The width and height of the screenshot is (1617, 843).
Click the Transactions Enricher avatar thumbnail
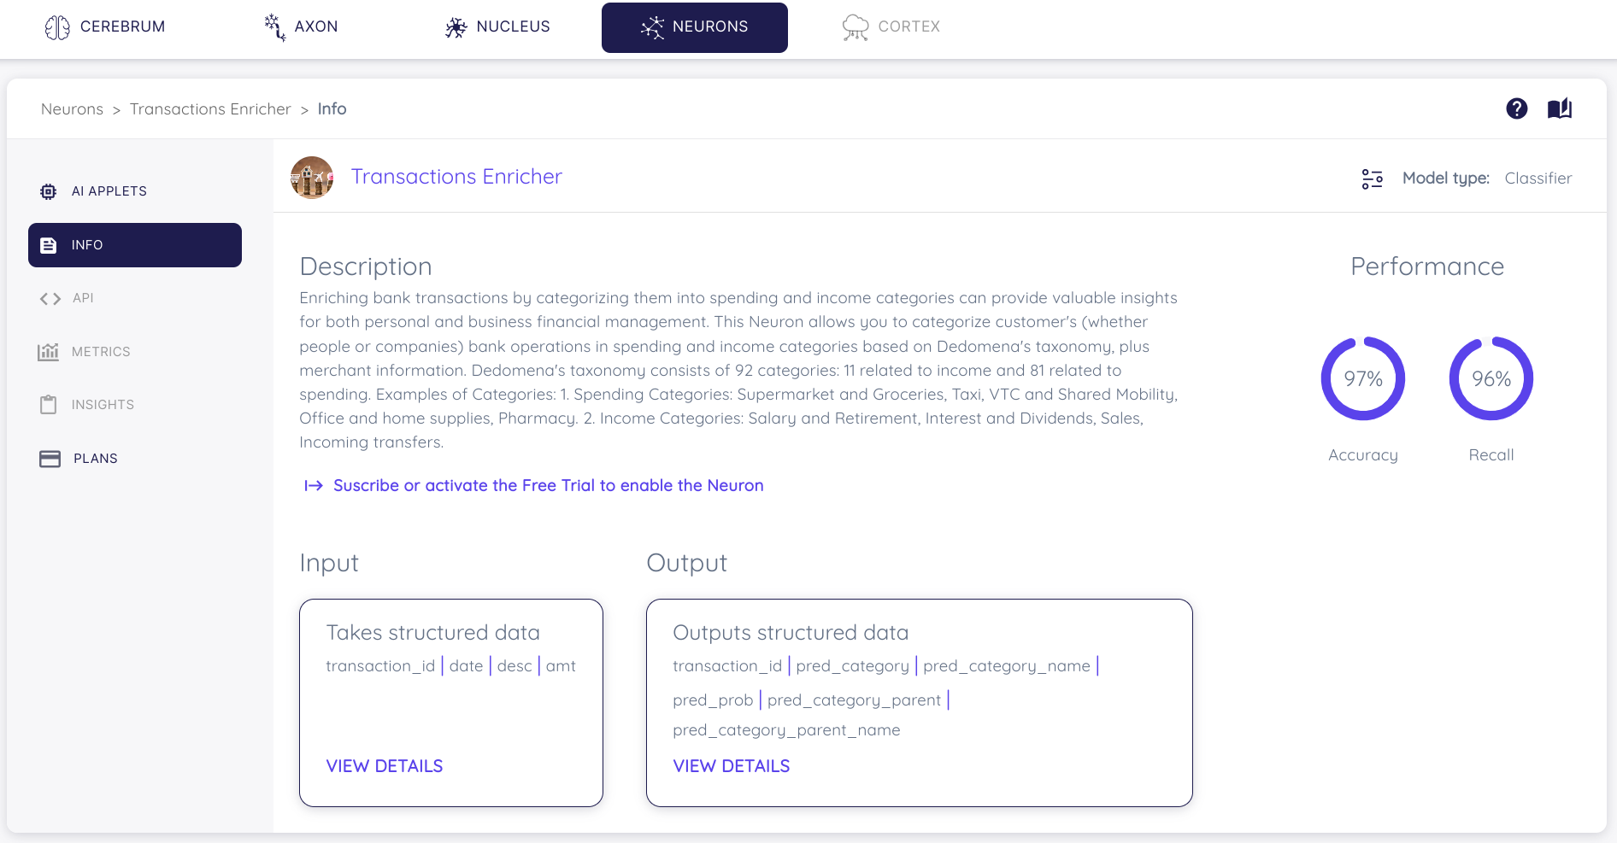tap(312, 178)
